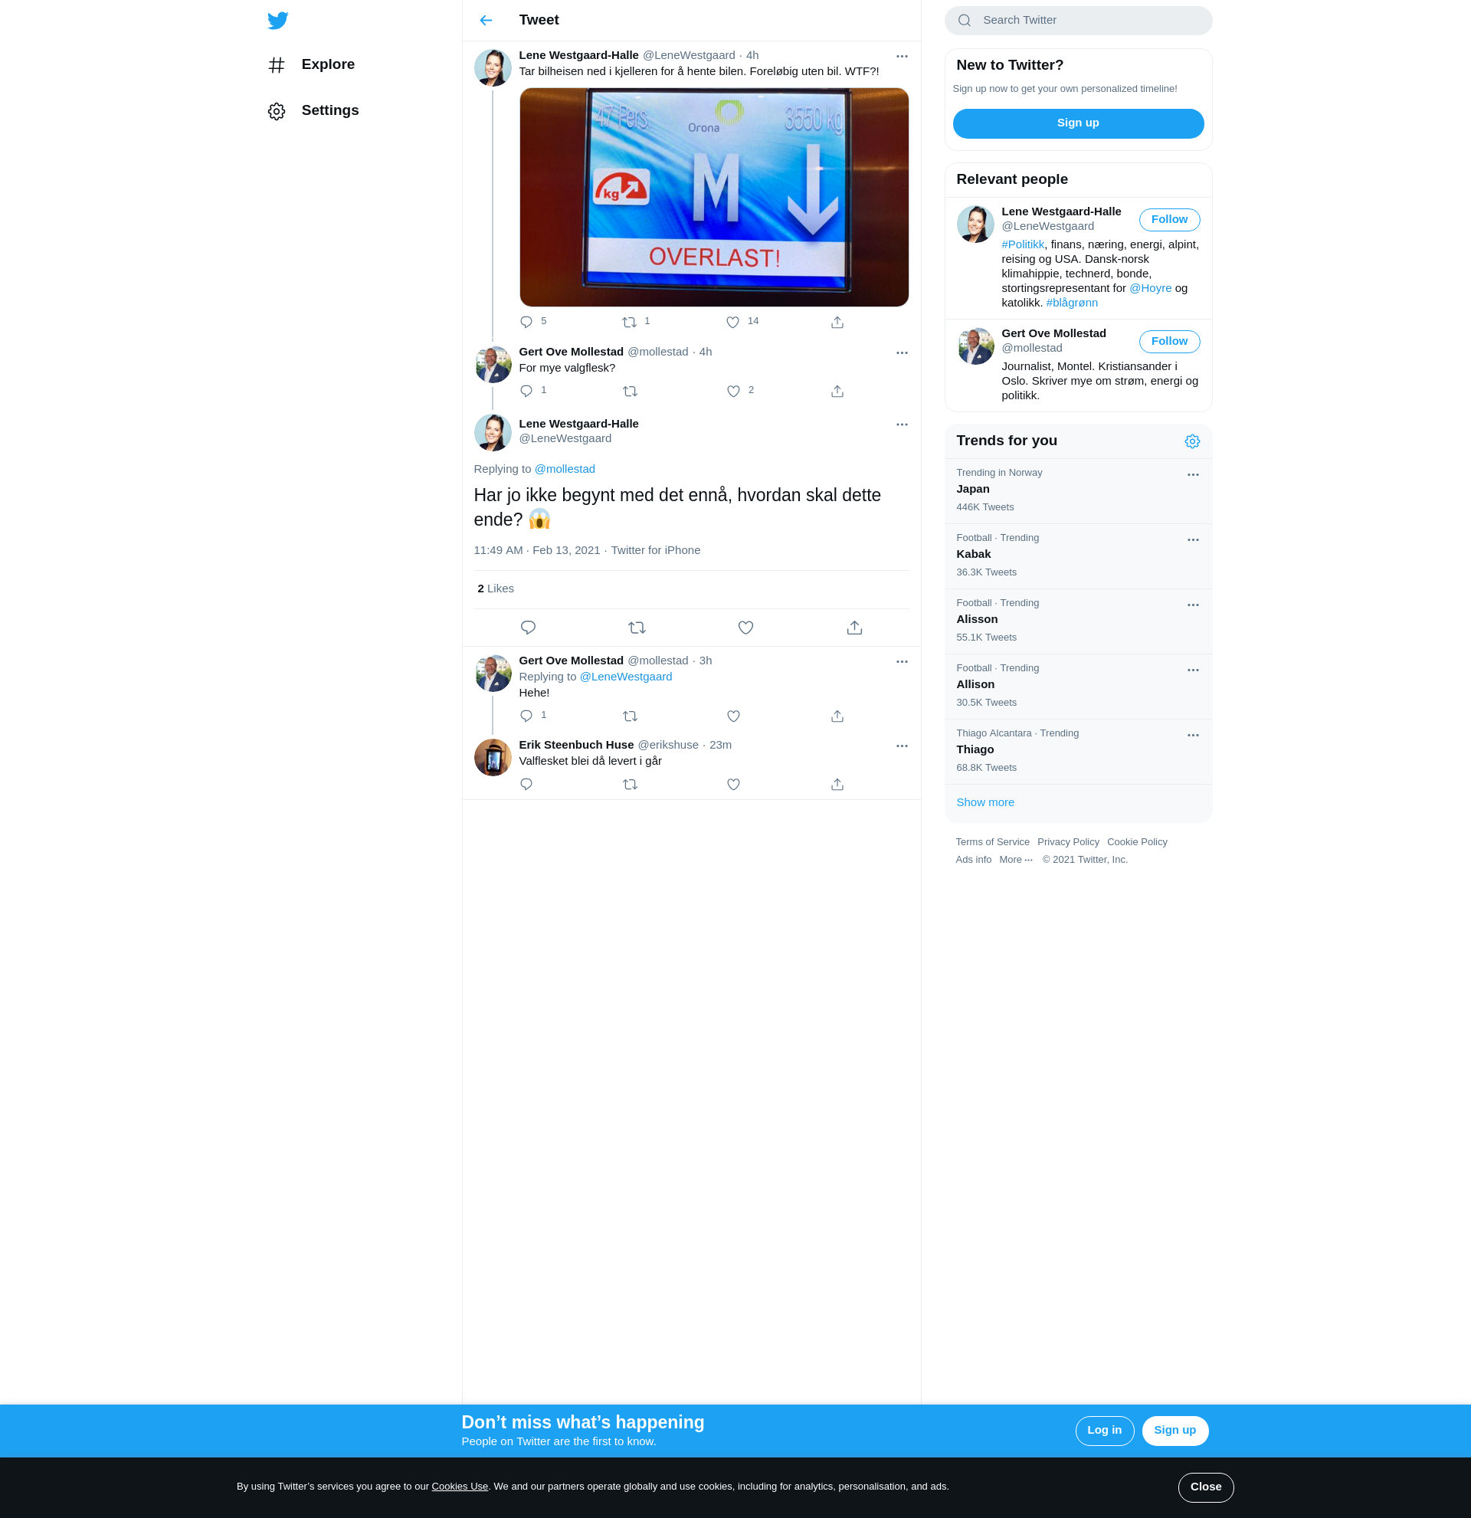Share the 'Tar bilheisen' tweet
Screen dimensions: 1471x1518
point(837,322)
